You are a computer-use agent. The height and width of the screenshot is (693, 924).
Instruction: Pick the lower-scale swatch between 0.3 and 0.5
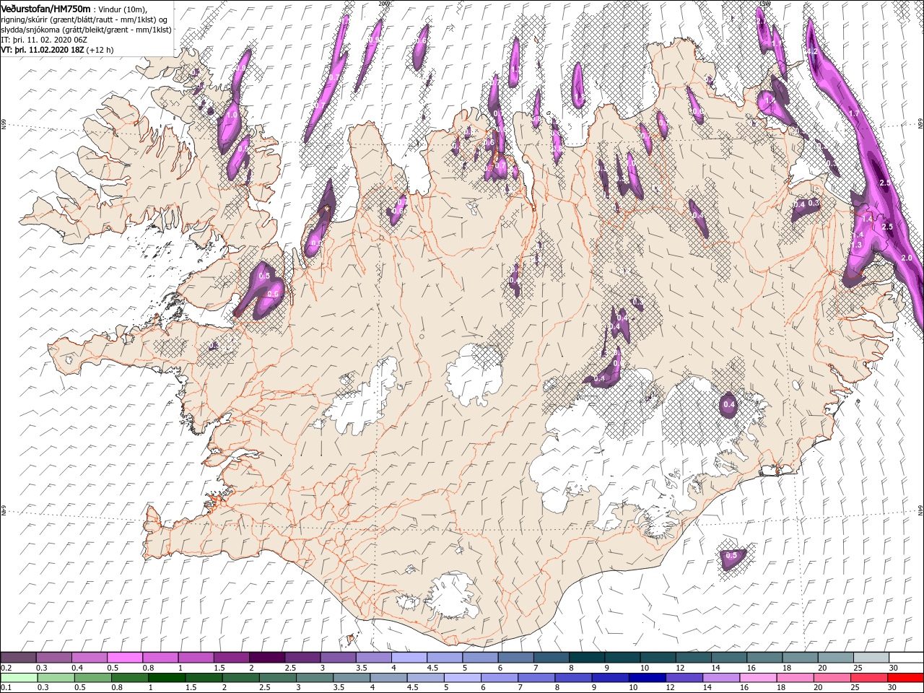click(56, 678)
